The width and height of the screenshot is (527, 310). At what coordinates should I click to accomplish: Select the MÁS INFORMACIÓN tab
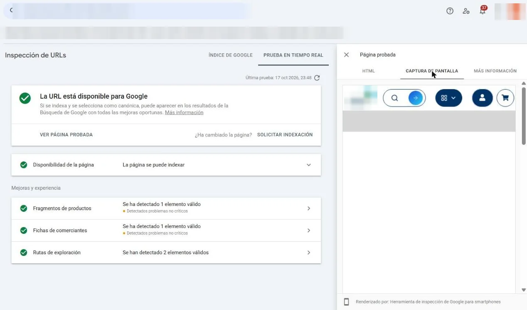[x=495, y=71]
